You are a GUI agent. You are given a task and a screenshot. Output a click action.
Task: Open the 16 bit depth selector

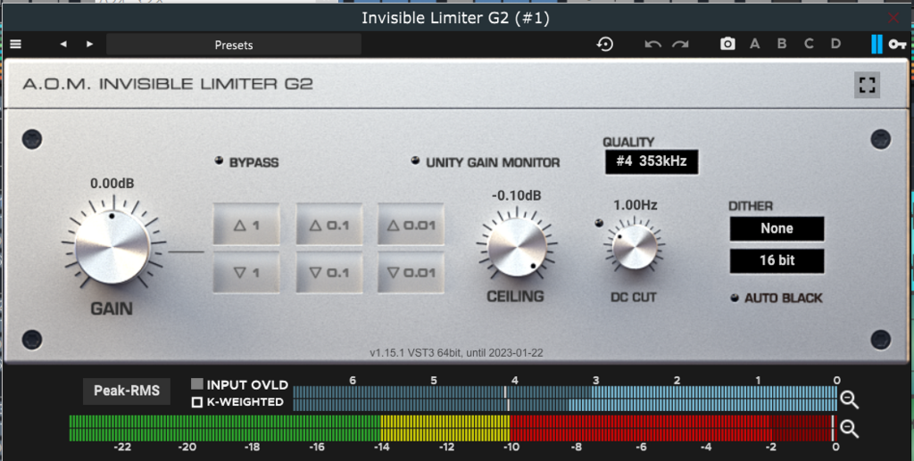[777, 260]
